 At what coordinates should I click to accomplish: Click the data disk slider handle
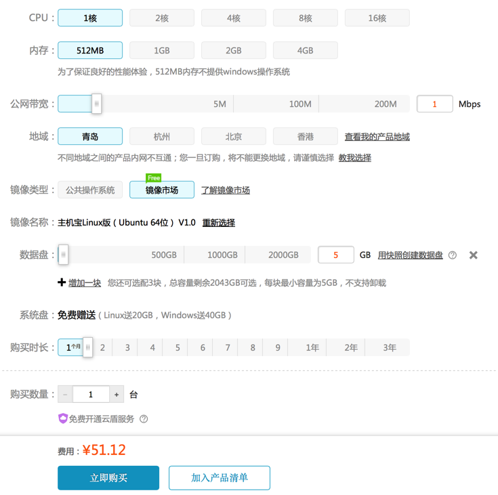pos(64,255)
